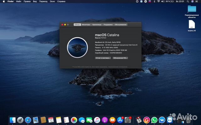Click MacBook Air (13-inch, Early 2015) text
Screen dimensions: 201x125
pyautogui.click(x=108, y=42)
